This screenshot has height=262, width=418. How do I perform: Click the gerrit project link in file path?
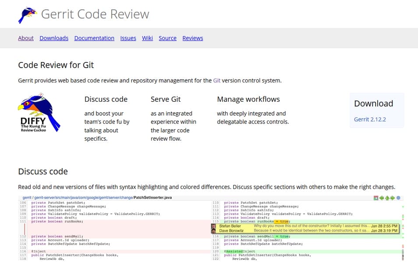point(27,198)
